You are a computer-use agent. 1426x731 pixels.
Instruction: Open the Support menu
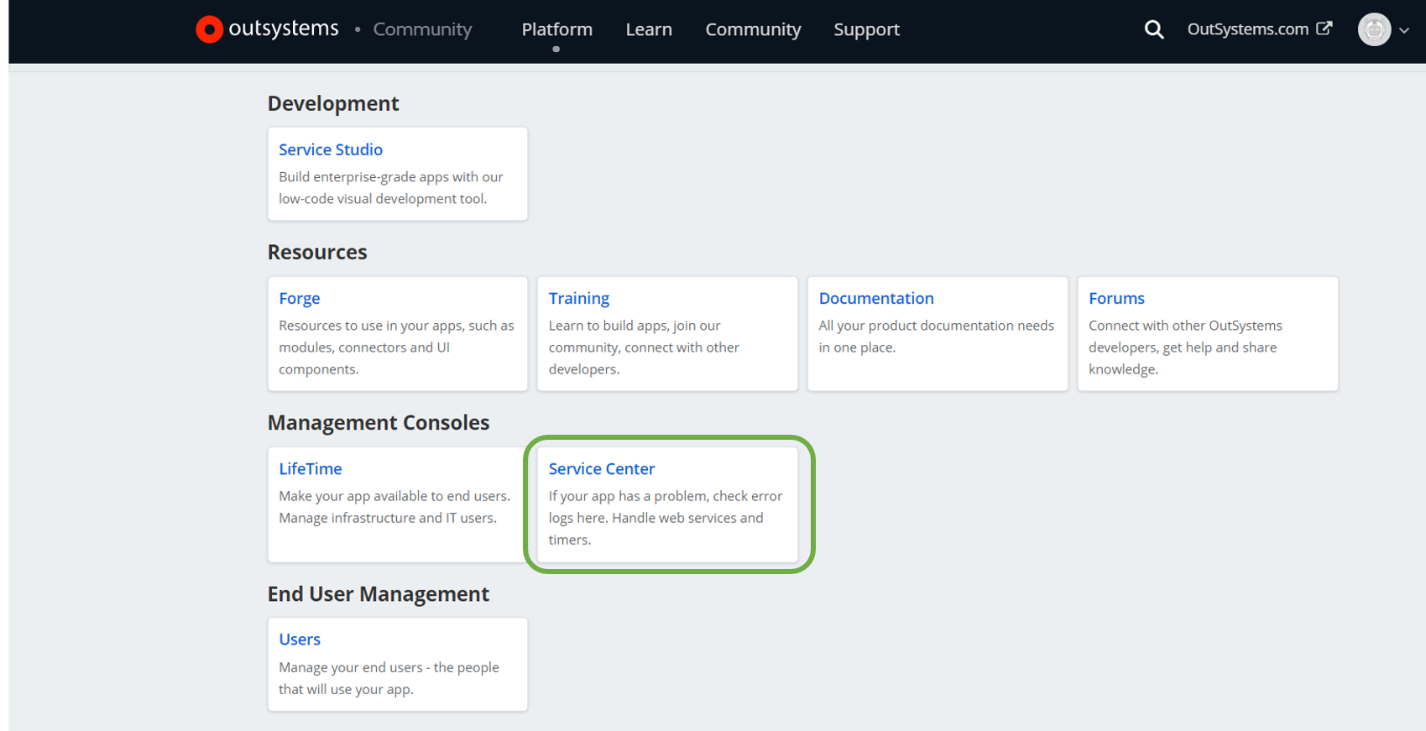(866, 29)
